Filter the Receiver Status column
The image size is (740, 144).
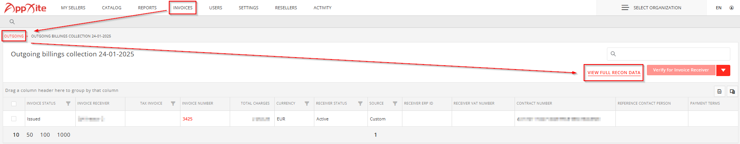point(360,103)
